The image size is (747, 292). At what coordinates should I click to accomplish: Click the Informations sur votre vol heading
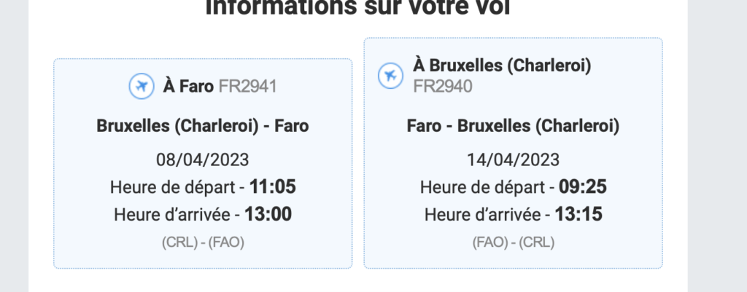(x=357, y=7)
